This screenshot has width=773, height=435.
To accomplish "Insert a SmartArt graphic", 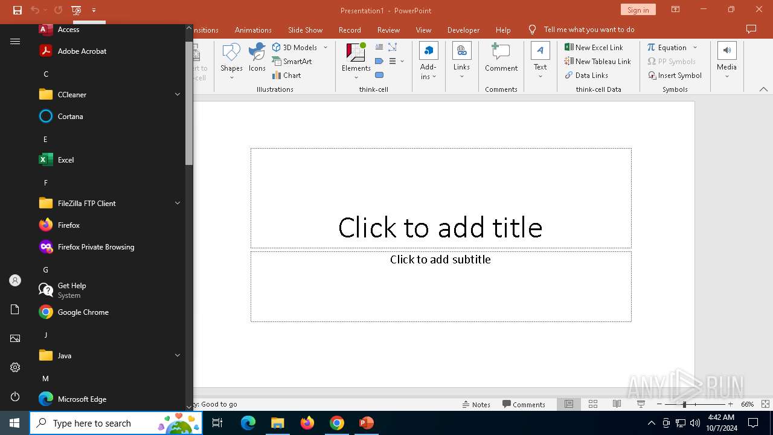I will [x=292, y=61].
